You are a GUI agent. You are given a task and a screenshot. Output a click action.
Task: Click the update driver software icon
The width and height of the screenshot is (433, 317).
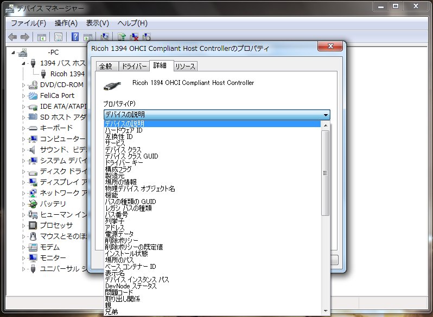coord(122,37)
